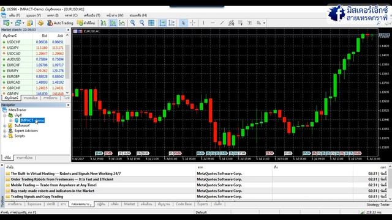Zoom in on the chart
This screenshot has height=220, width=392.
(132, 23)
